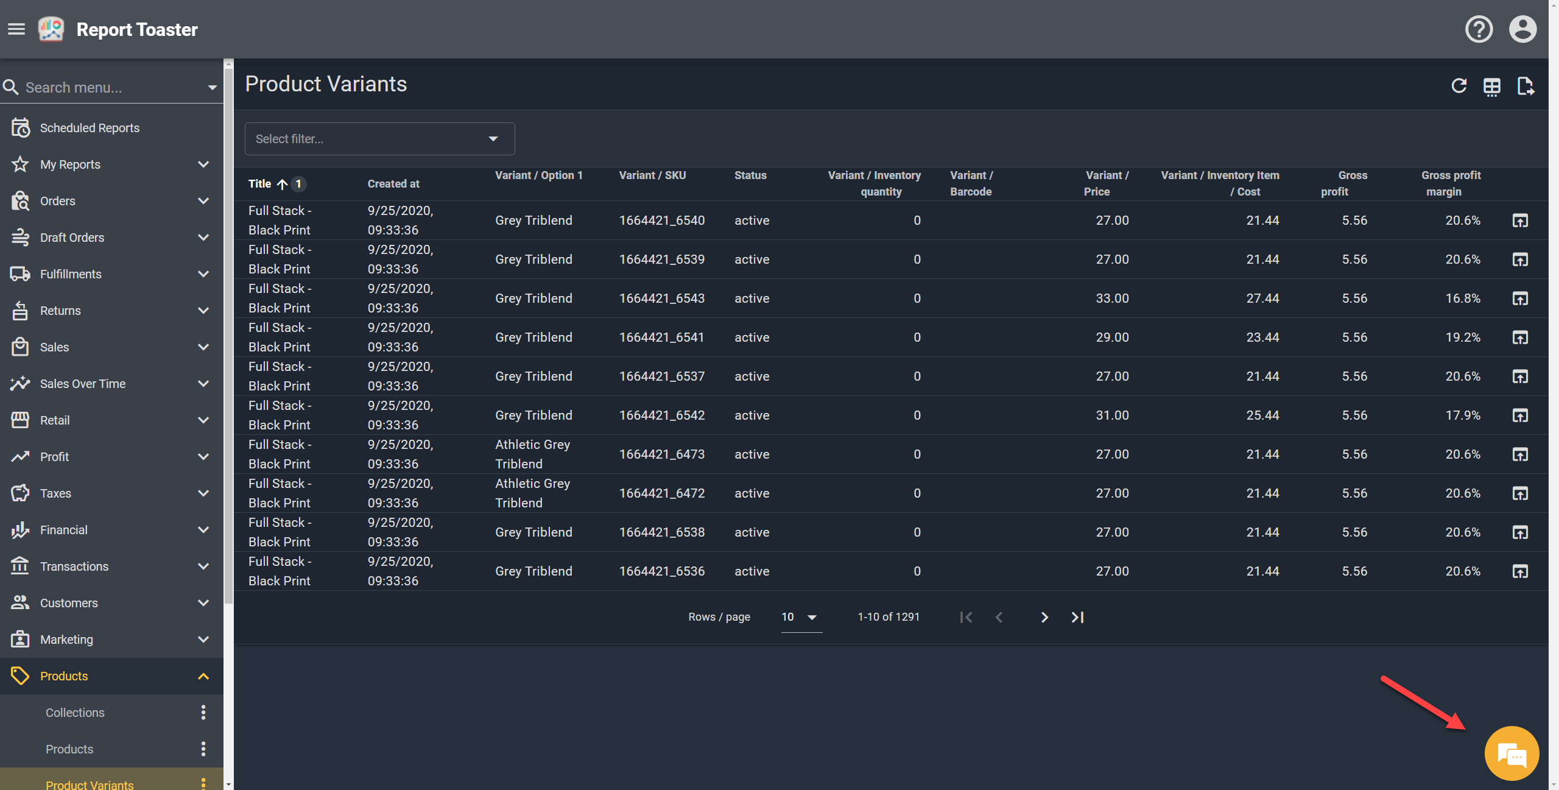Open the Rows per page dropdown
This screenshot has width=1559, height=790.
[x=800, y=617]
